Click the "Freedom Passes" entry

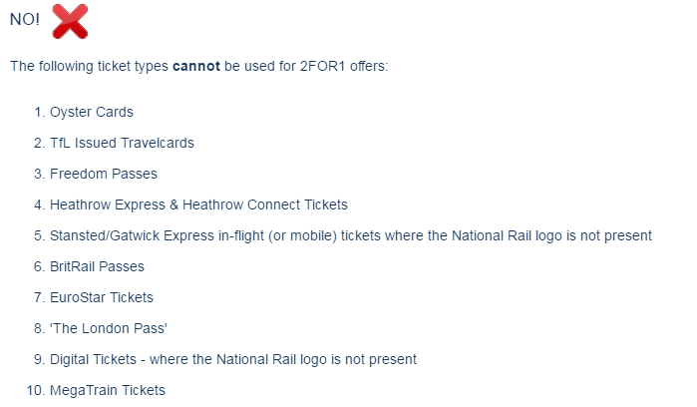pyautogui.click(x=104, y=174)
